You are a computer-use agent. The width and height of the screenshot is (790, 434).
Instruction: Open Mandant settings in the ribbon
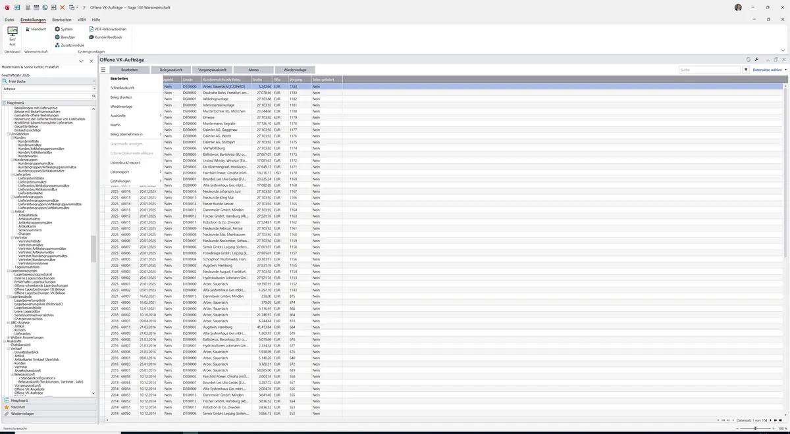[35, 30]
